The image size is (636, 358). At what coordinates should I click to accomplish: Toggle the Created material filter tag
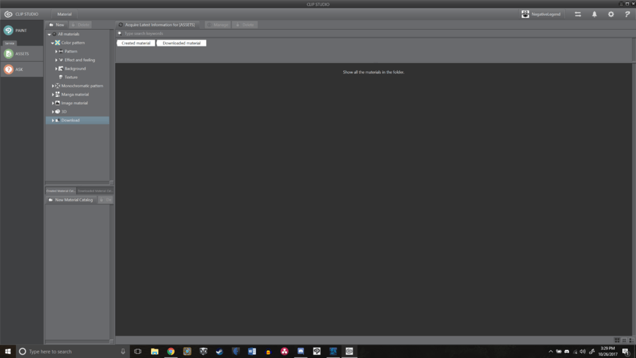(136, 43)
